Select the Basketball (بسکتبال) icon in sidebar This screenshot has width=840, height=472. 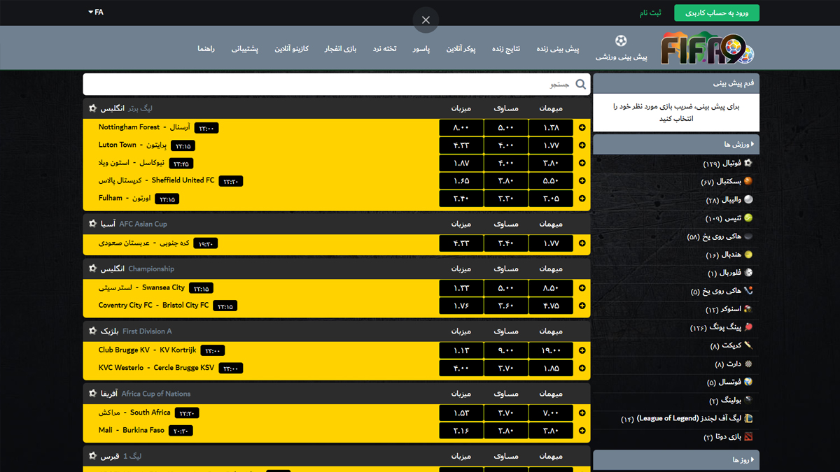pyautogui.click(x=748, y=181)
